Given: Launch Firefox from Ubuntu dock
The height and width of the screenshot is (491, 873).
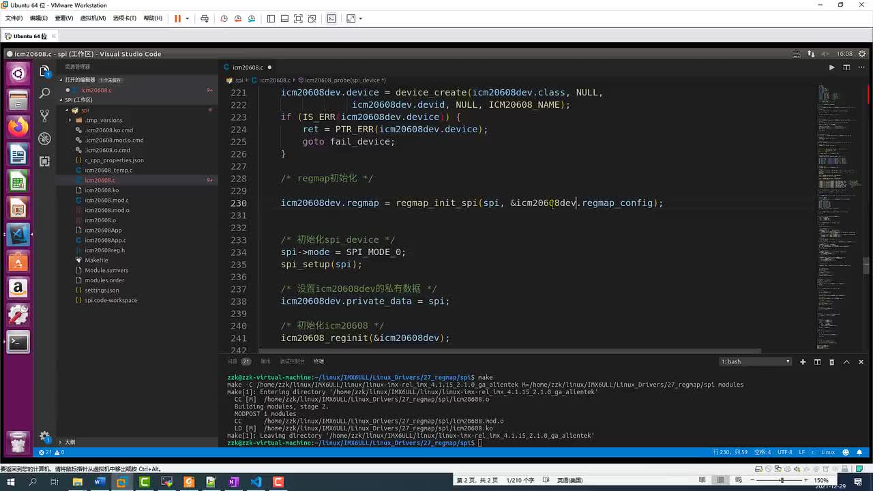Looking at the screenshot, I should [x=18, y=126].
